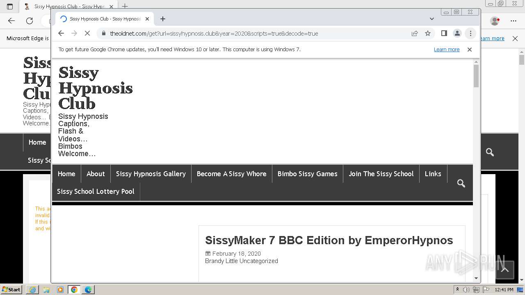Open Chrome side panel icon
The image size is (525, 295).
[444, 34]
